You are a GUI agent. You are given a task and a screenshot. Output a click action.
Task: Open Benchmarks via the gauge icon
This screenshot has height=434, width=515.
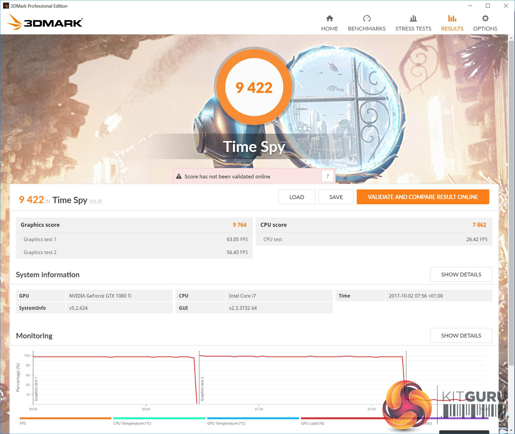[367, 18]
